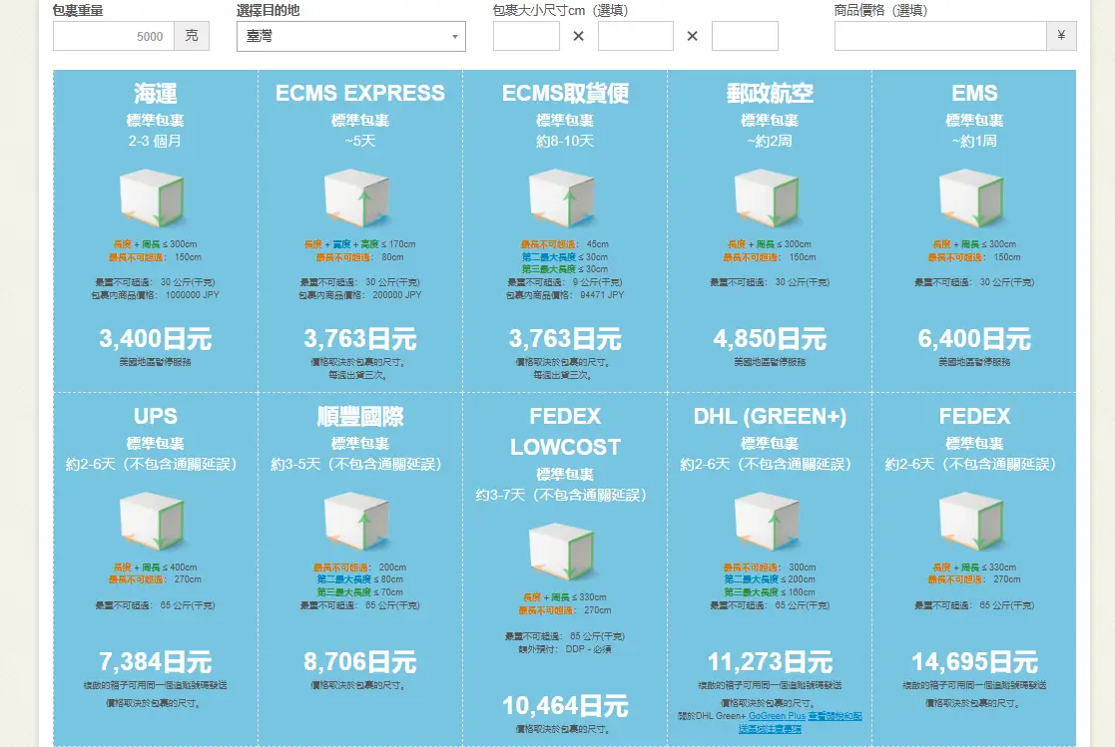1115x747 pixels.
Task: Click the ~約1周 delivery time text
Action: tap(974, 141)
